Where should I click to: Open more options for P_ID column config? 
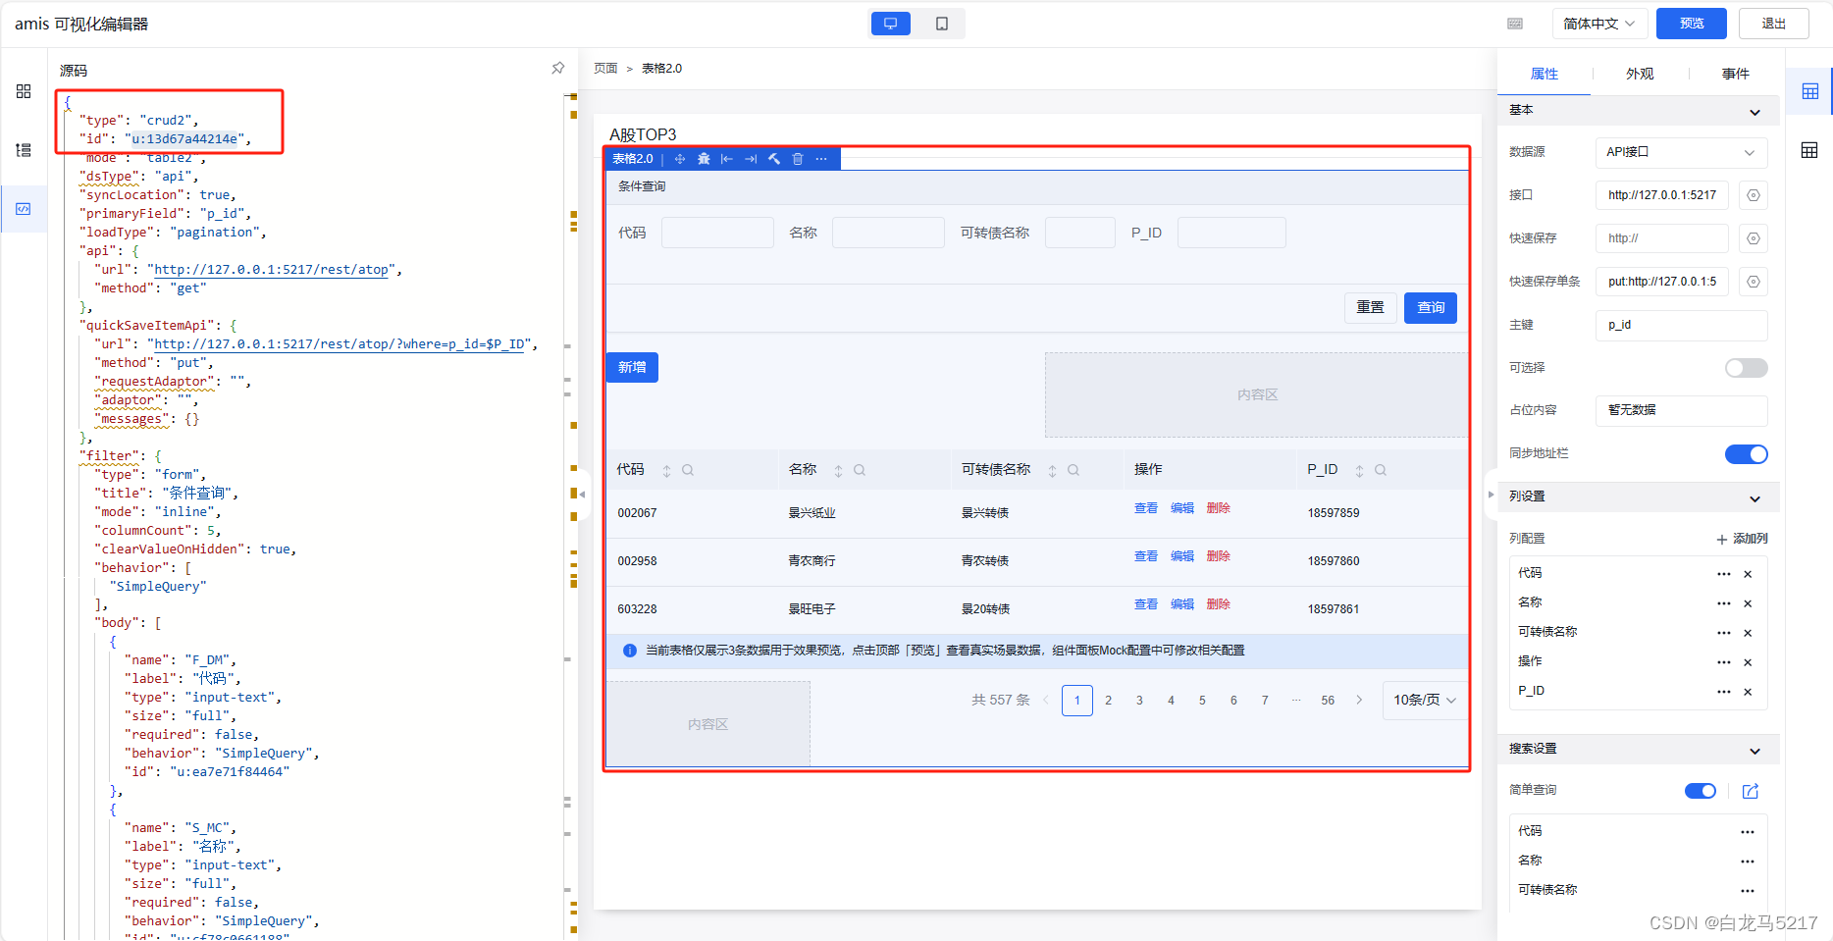pos(1724,692)
